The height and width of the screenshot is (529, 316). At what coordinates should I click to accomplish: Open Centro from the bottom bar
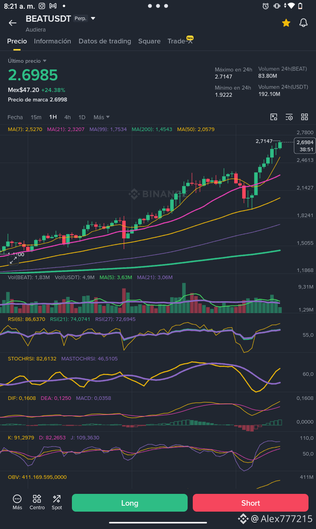coord(37,502)
